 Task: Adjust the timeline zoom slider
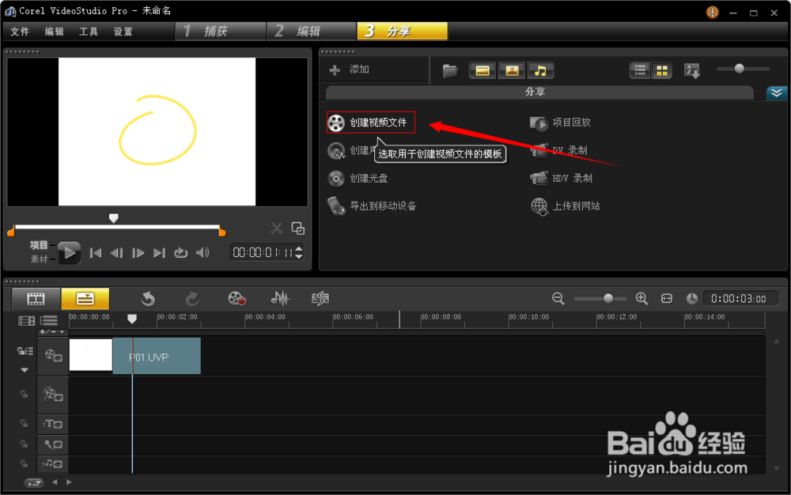tap(607, 298)
